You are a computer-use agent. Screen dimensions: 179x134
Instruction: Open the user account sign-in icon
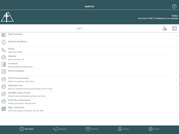(x=164, y=28)
